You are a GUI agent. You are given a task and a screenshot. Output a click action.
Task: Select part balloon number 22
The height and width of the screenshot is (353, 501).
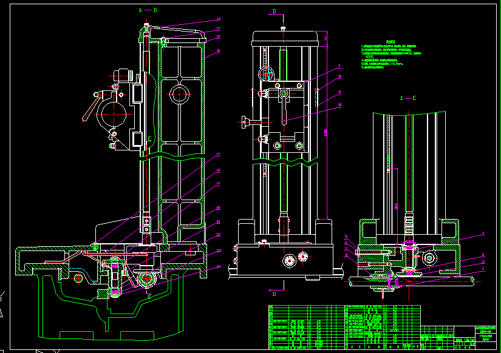tap(219, 235)
